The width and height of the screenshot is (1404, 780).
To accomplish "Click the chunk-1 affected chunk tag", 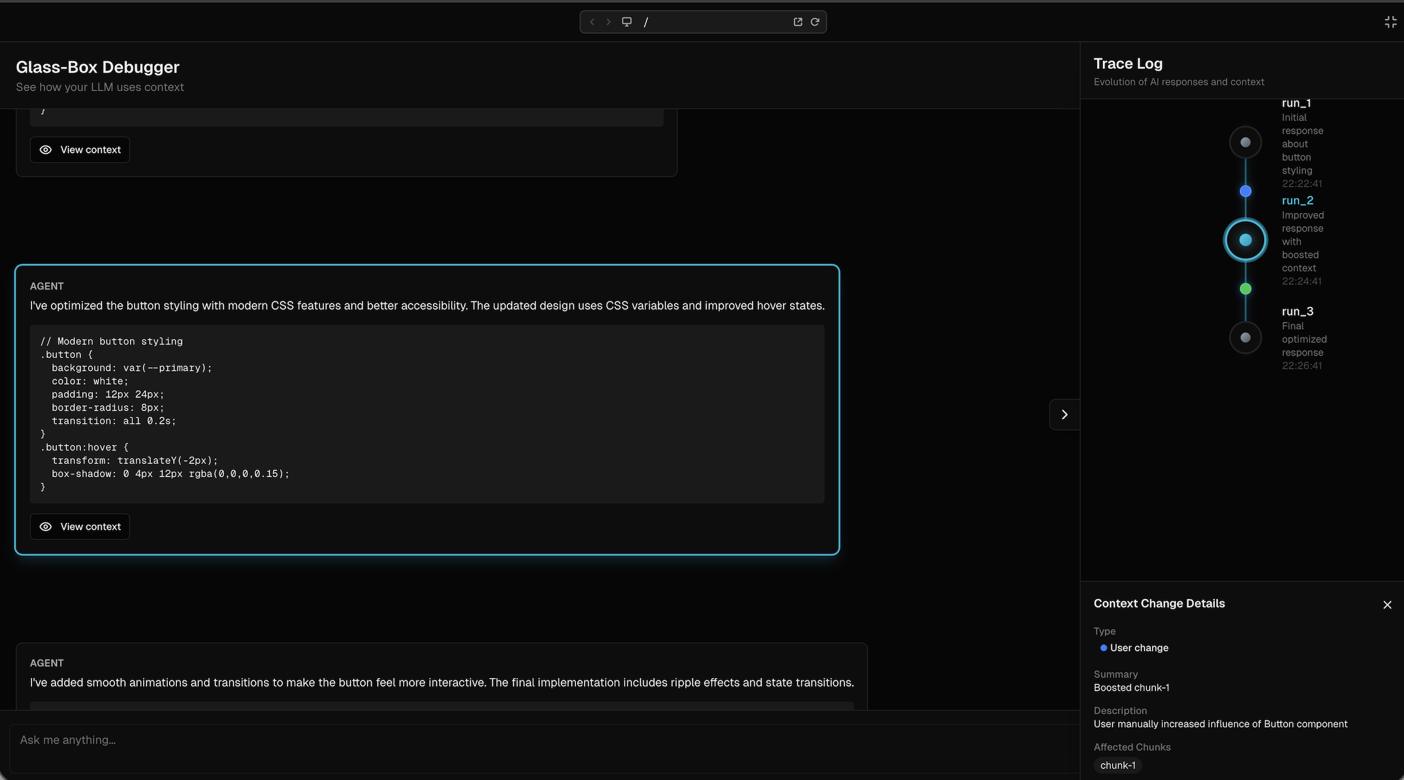I will point(1117,765).
